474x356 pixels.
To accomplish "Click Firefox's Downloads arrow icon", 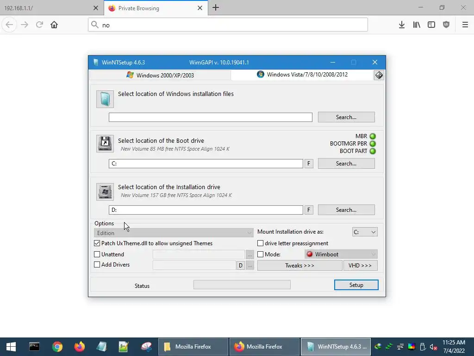I will (x=402, y=25).
